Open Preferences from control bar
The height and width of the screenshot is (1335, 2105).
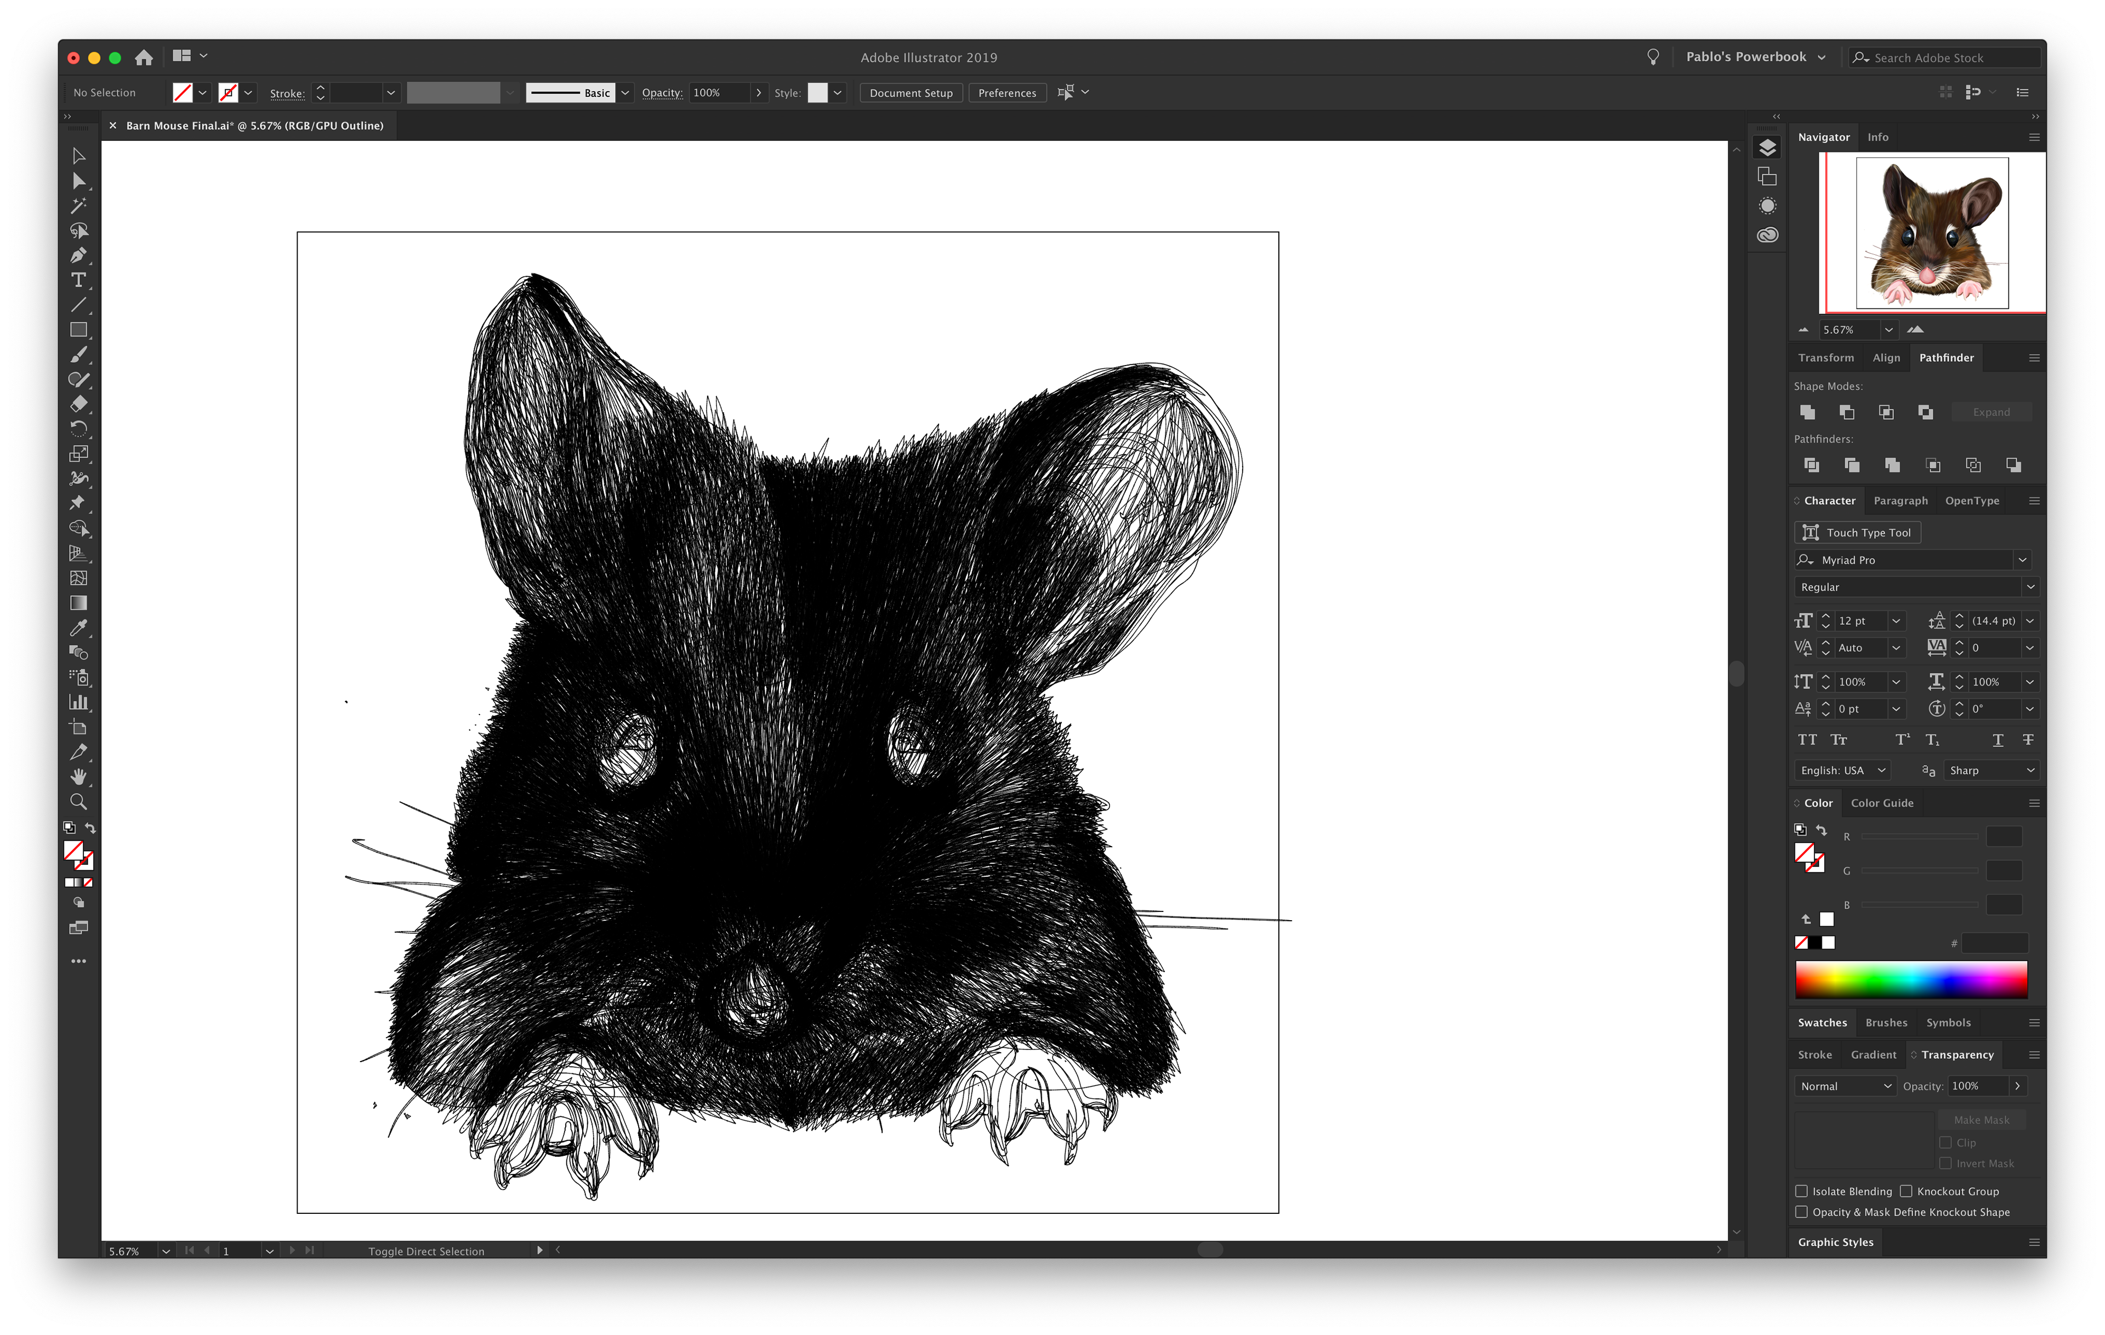pyautogui.click(x=1006, y=93)
